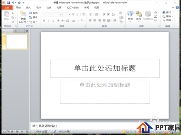Switch to the 切换 (Transitions) tab
Viewport: 181px width, 135px height.
pyautogui.click(x=49, y=8)
